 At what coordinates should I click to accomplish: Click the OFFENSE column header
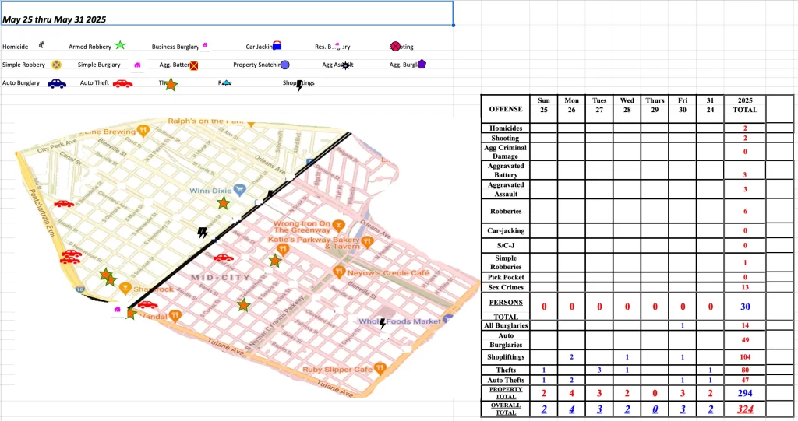pyautogui.click(x=506, y=109)
